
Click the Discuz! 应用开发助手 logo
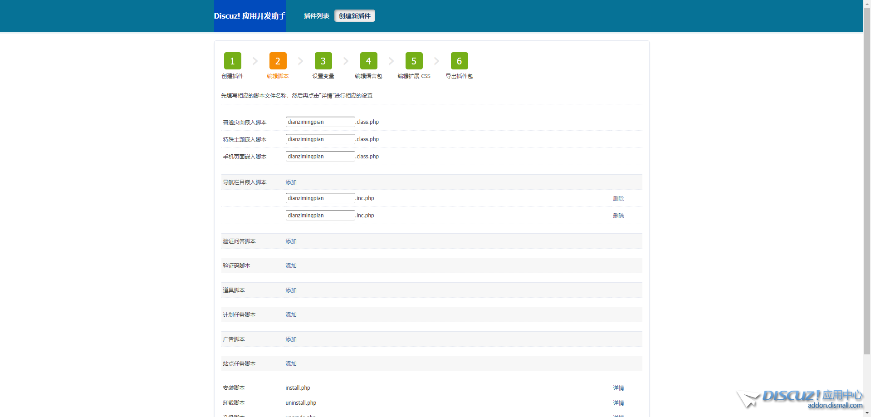pyautogui.click(x=250, y=16)
